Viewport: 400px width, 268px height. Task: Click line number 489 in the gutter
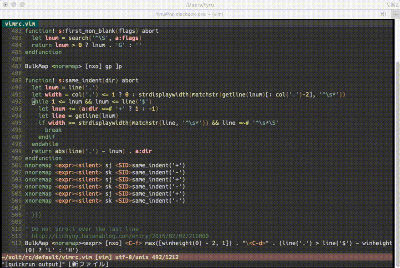coord(17,80)
